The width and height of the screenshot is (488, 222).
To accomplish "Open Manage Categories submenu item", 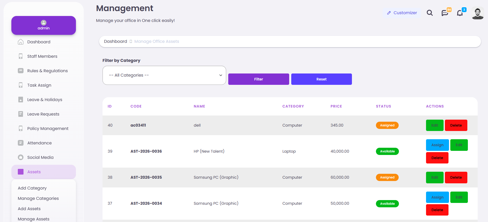I will (38, 199).
